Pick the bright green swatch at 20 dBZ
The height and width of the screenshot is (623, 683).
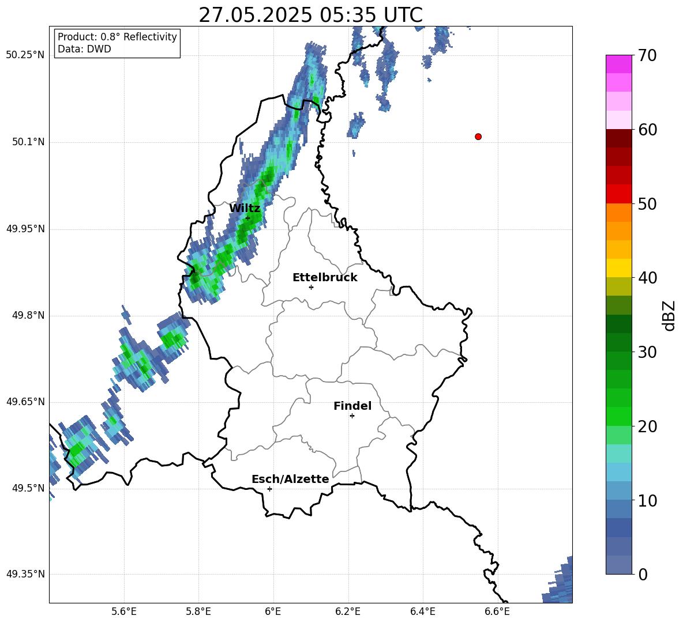point(619,416)
